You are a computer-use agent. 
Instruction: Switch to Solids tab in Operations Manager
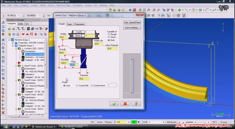(20, 24)
